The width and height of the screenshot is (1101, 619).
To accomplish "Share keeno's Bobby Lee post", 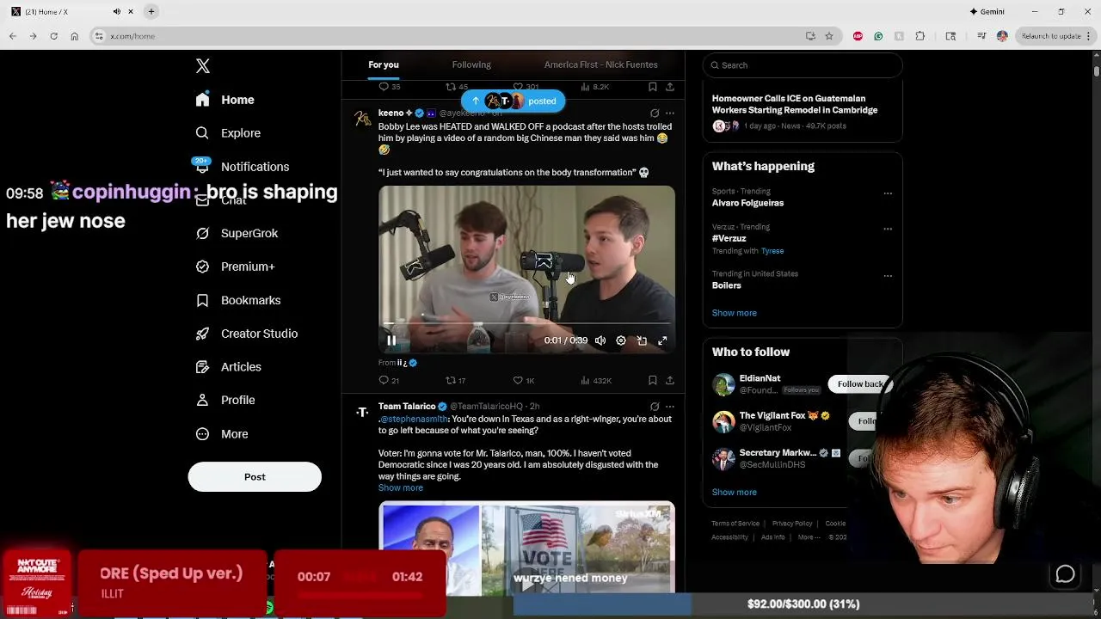I will tap(670, 380).
